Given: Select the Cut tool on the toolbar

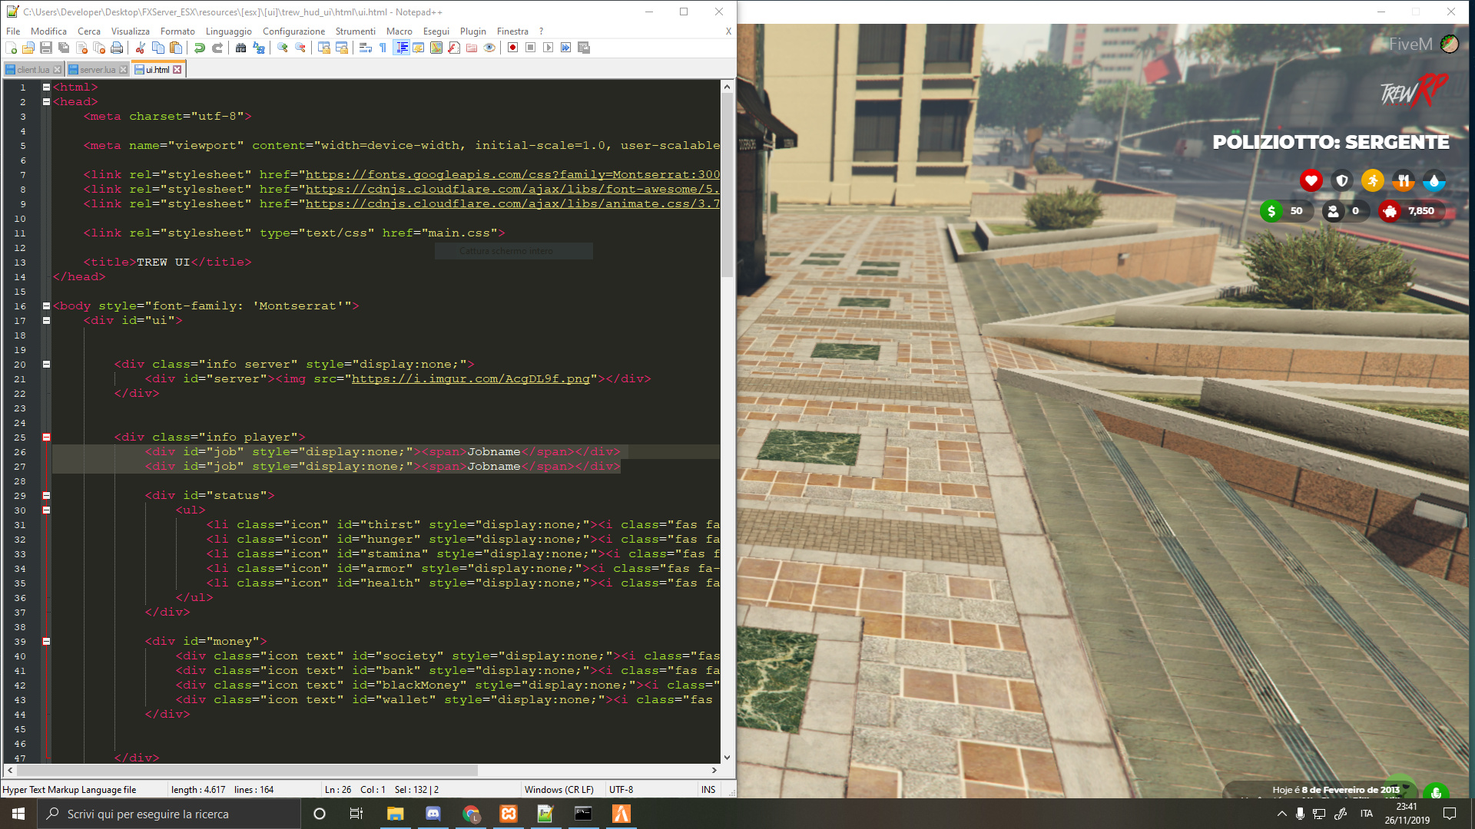Looking at the screenshot, I should click(141, 48).
